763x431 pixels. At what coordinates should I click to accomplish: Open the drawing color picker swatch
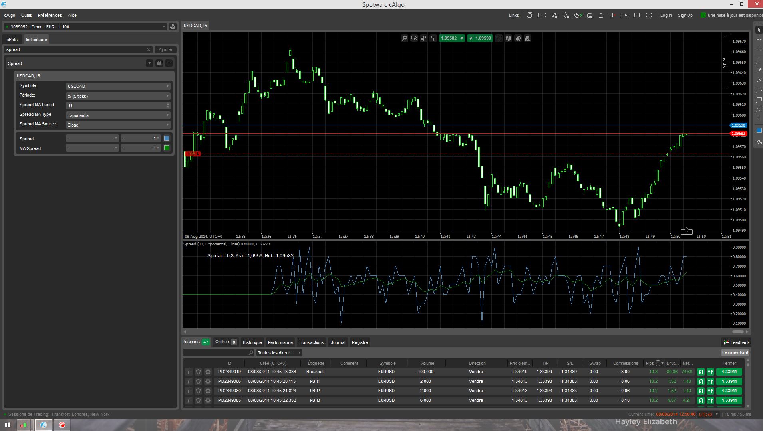click(x=759, y=130)
